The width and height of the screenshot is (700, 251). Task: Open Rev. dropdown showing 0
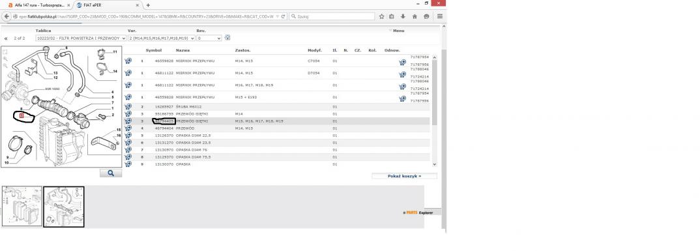tap(209, 38)
